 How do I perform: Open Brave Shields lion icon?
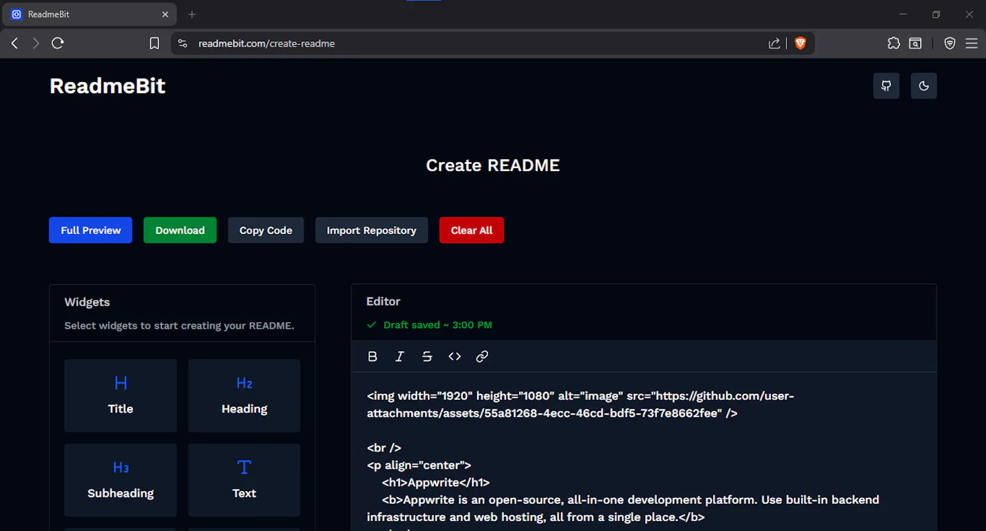(801, 43)
